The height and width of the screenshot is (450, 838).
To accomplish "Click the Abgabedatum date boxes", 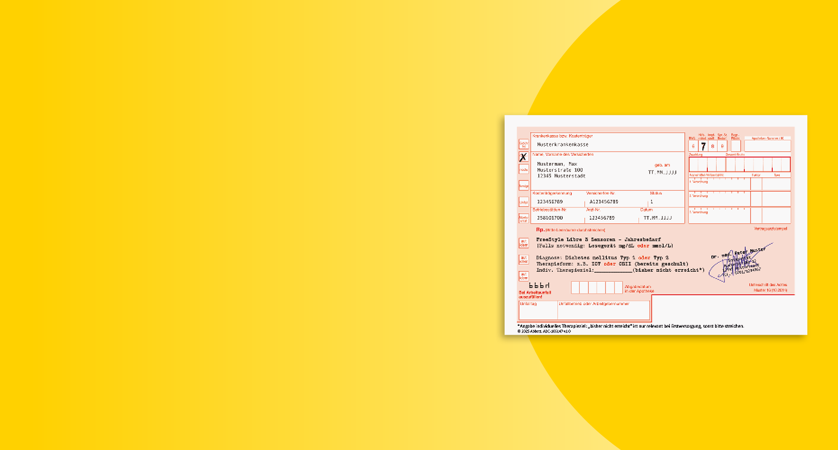I will (x=597, y=288).
